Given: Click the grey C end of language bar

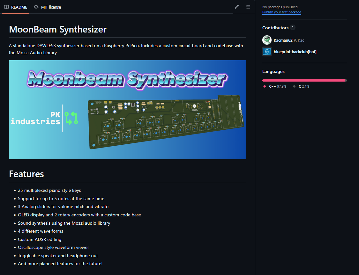Looking at the screenshot, I should pyautogui.click(x=346, y=80).
